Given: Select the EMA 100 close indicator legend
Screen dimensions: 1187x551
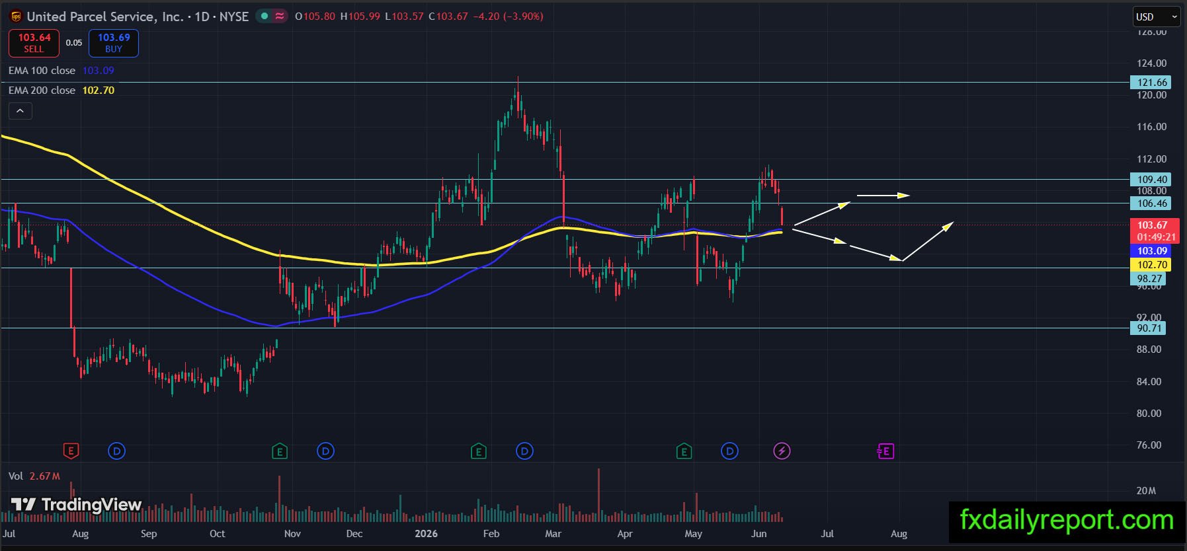Looking at the screenshot, I should click(42, 71).
